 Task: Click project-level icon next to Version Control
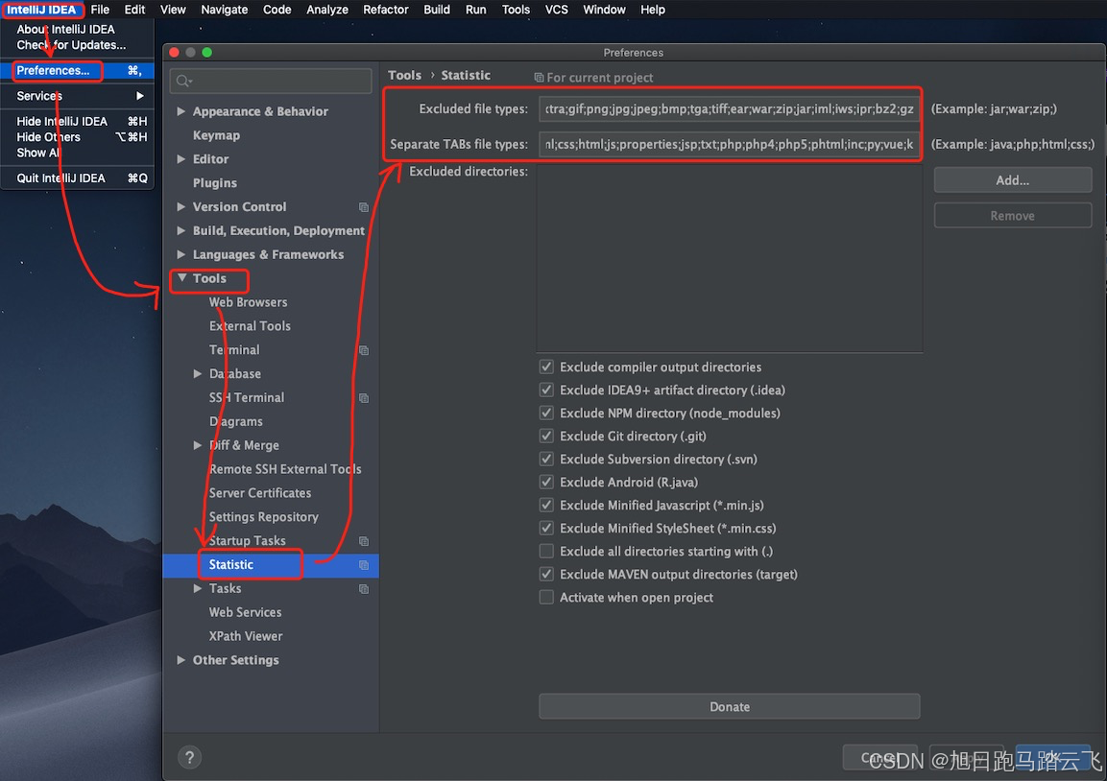pyautogui.click(x=364, y=206)
